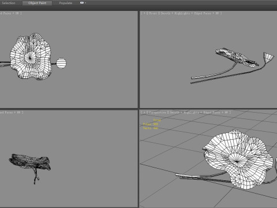Viewport: 277px width, 208px height.
Task: Open the Front viewport [+] general menu
Action: [x=144, y=13]
